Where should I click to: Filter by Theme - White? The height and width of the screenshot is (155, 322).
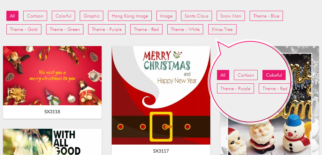point(185,29)
